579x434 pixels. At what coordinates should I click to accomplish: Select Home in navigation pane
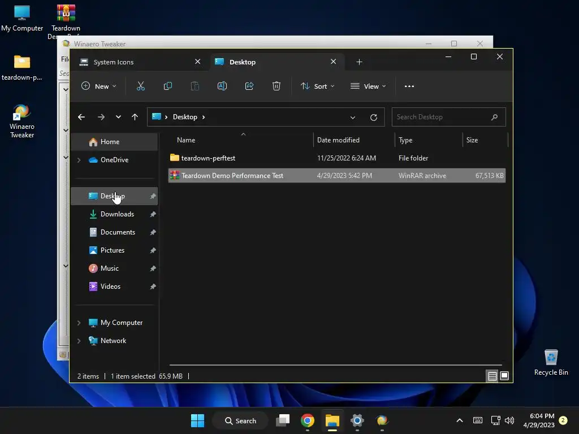pos(114,142)
